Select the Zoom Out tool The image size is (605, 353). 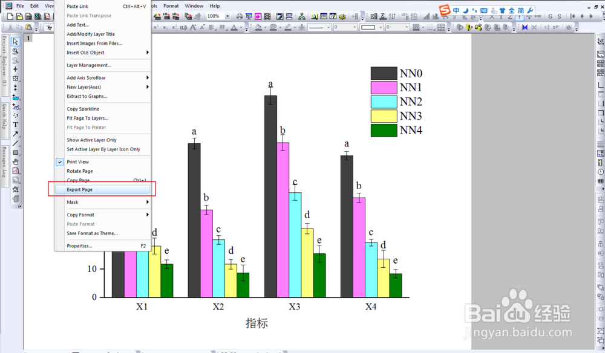coord(16,60)
